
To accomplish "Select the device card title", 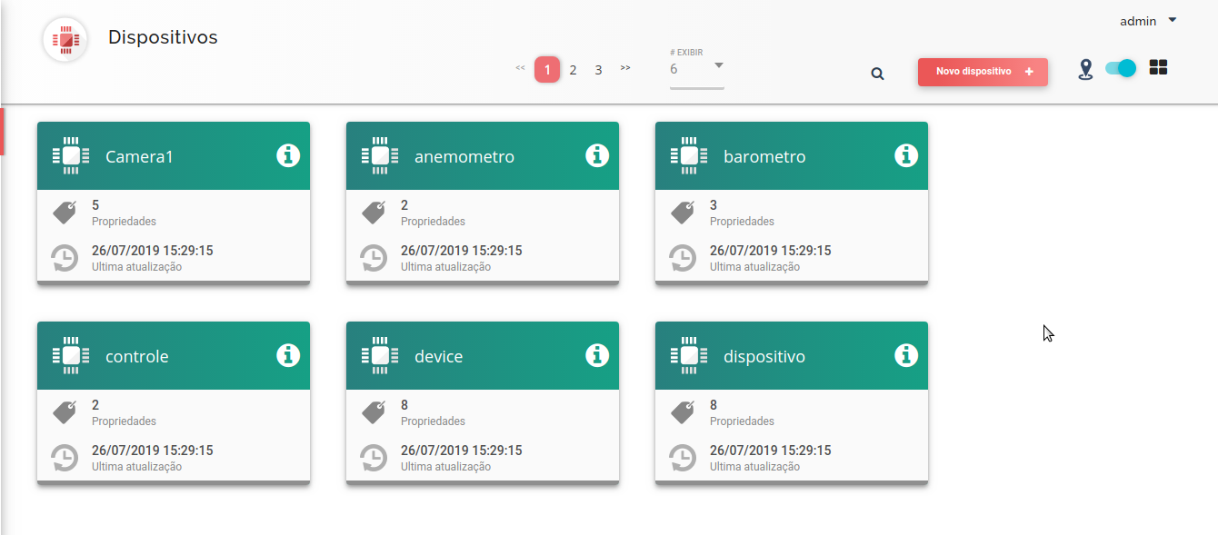I will [439, 356].
